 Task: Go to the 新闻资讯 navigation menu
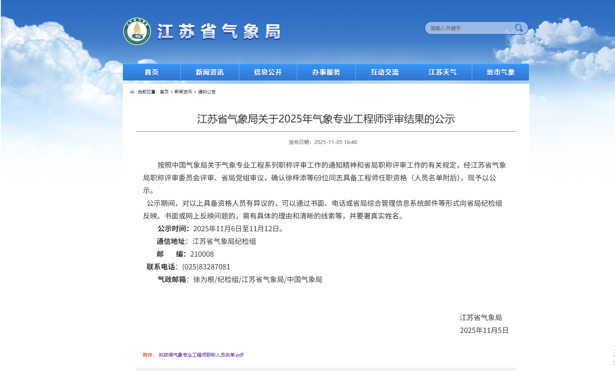pyautogui.click(x=210, y=72)
